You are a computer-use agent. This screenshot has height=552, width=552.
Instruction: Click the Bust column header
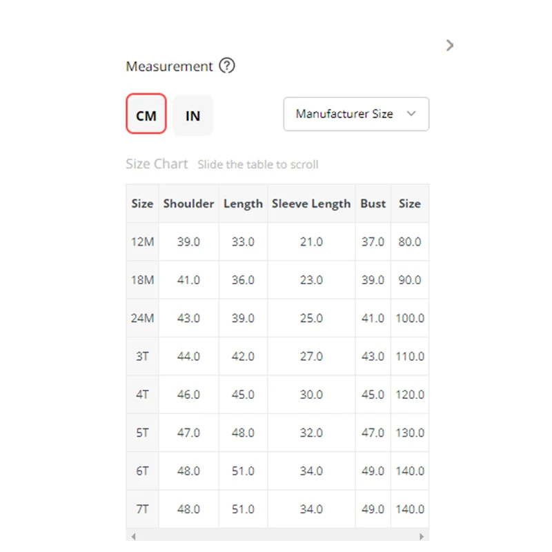click(373, 204)
